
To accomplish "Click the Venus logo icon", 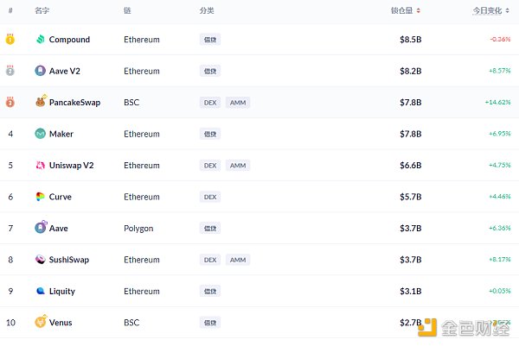I will [41, 322].
